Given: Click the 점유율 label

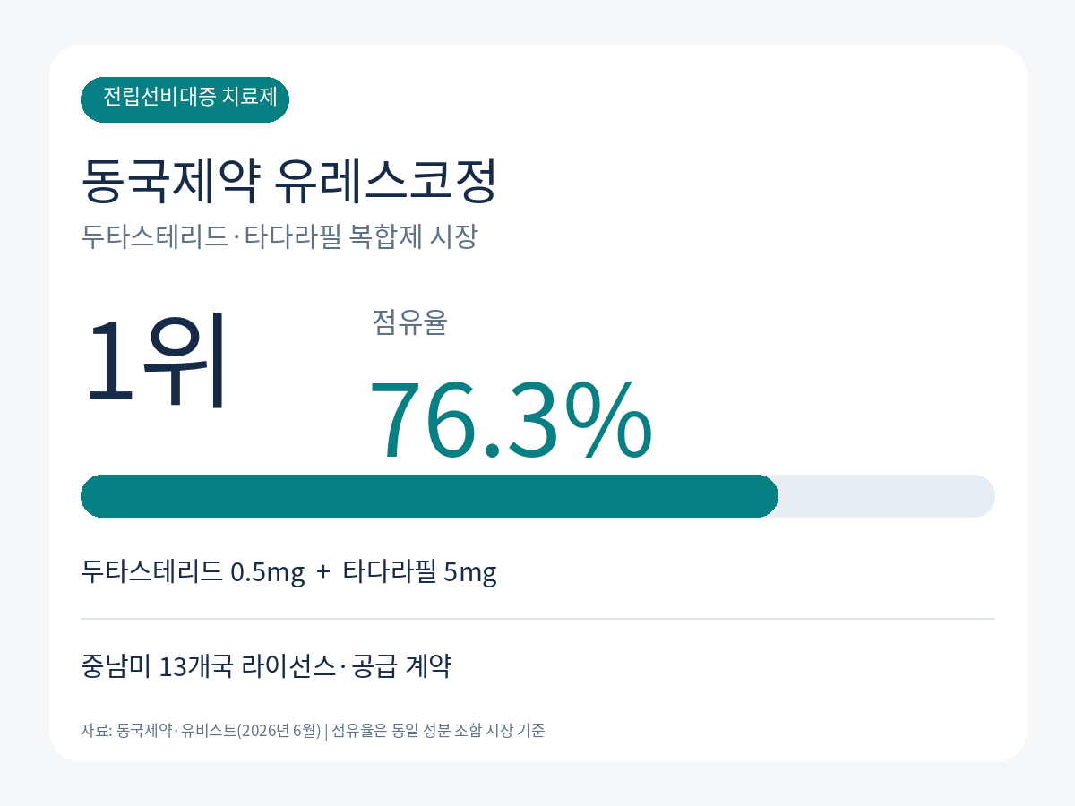Looking at the screenshot, I should (409, 322).
